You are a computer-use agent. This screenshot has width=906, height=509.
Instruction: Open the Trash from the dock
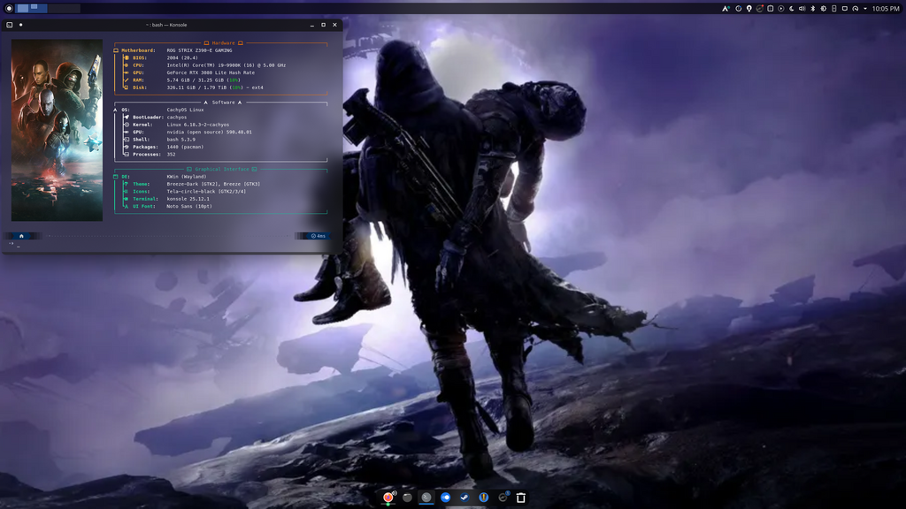[x=520, y=497]
